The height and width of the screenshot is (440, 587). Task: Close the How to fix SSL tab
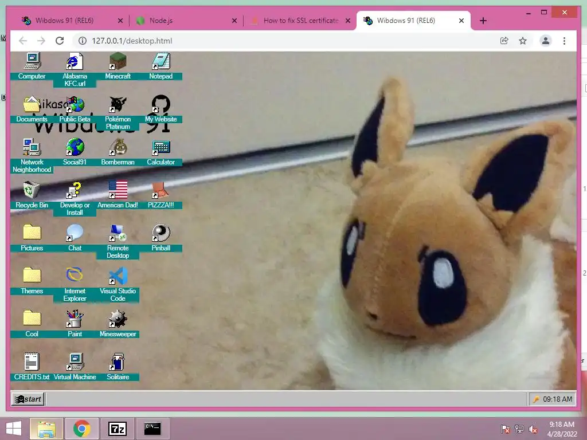348,21
